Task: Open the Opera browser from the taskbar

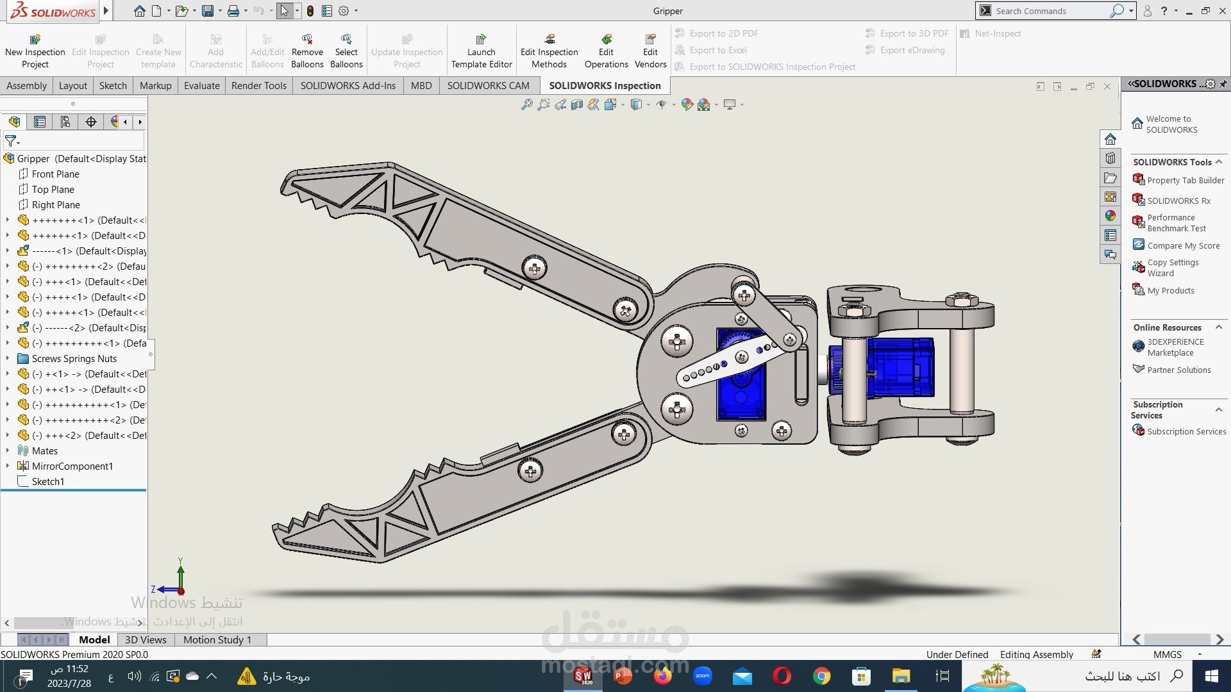Action: tap(782, 676)
